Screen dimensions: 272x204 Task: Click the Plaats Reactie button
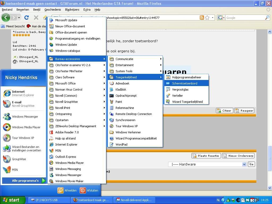206,156
